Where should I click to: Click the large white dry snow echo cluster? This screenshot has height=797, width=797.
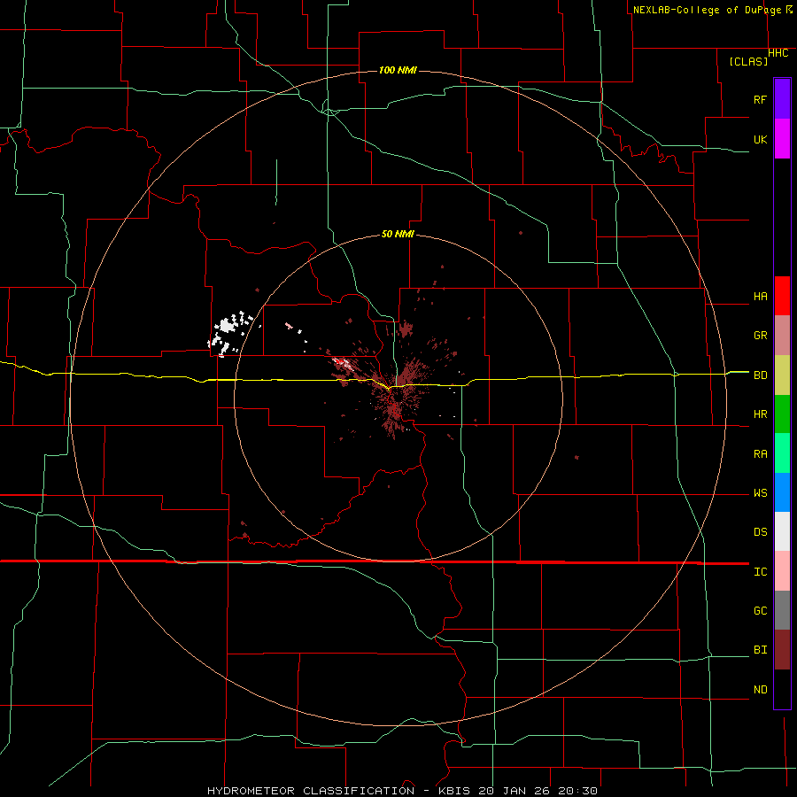(229, 334)
